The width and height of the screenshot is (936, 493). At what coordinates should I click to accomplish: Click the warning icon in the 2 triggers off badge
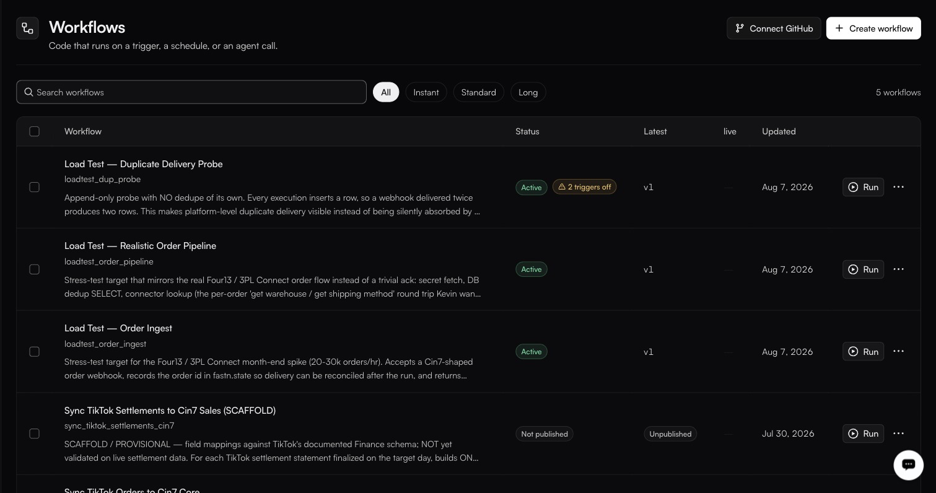[x=562, y=187]
